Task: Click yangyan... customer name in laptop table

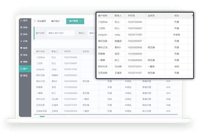Action: tap(41, 69)
